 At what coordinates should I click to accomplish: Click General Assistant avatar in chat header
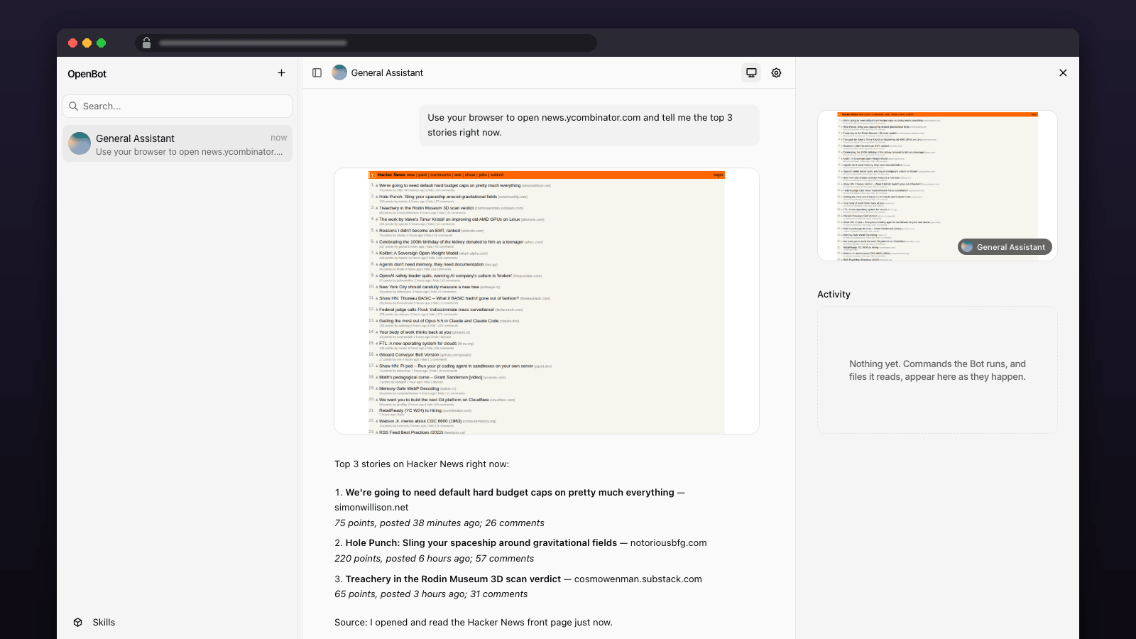pos(339,73)
